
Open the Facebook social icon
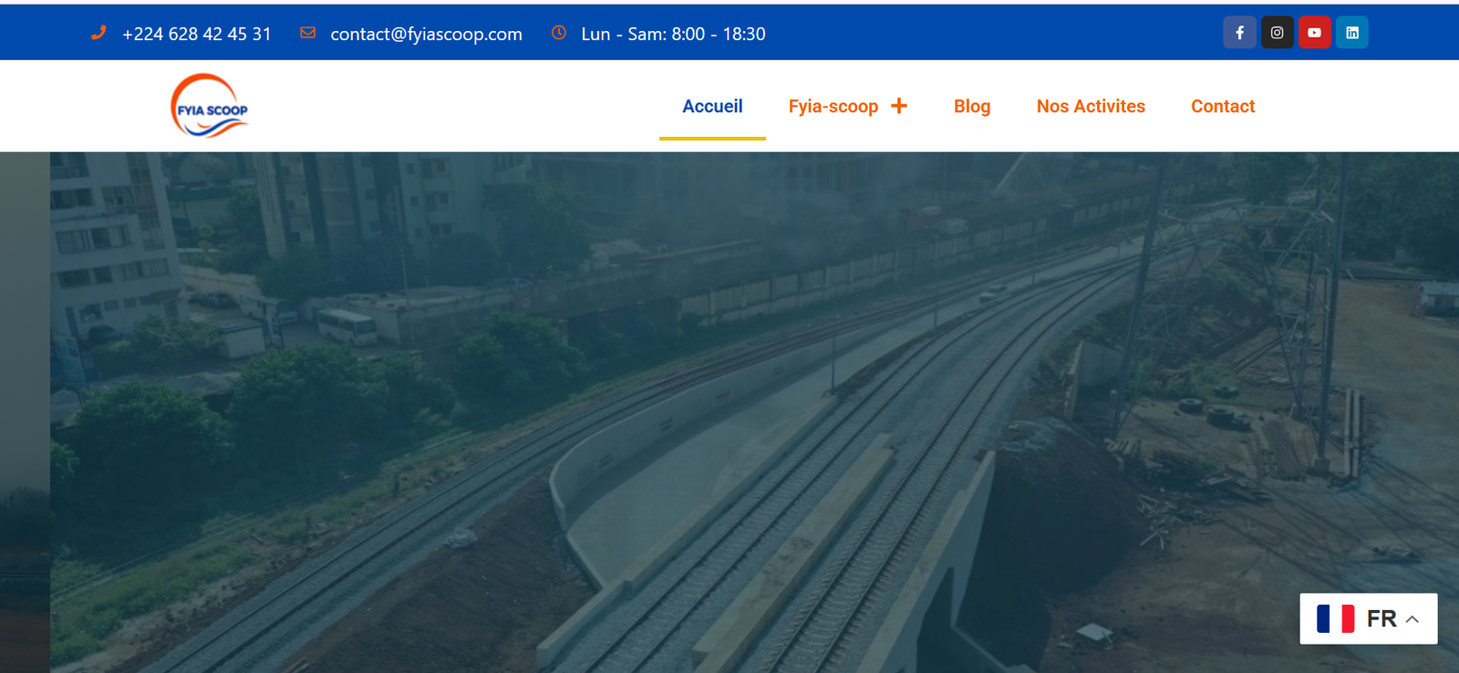(1239, 33)
